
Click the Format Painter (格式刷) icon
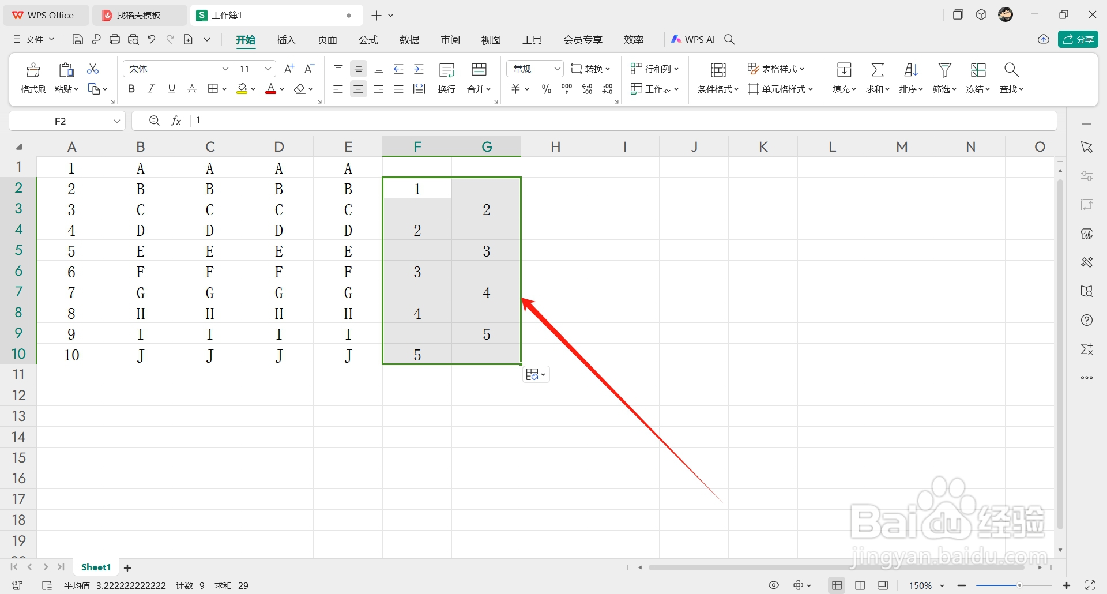[33, 70]
